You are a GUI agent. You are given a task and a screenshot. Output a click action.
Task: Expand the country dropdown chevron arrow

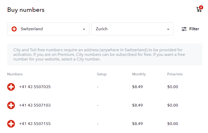[x=84, y=29]
